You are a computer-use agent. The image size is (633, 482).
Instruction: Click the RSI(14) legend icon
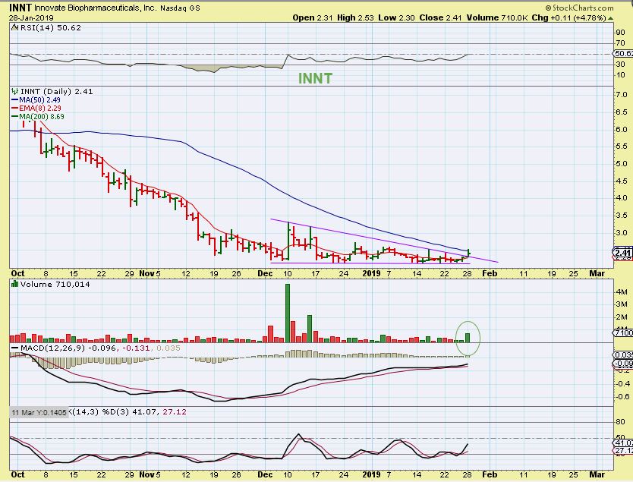14,27
